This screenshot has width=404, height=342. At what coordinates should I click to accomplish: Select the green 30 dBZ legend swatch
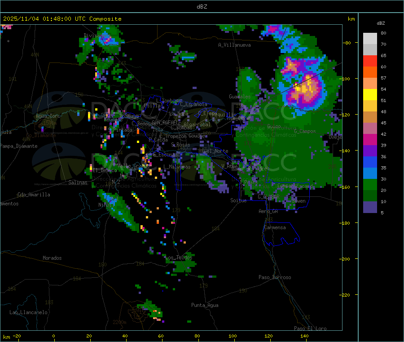[x=370, y=184]
